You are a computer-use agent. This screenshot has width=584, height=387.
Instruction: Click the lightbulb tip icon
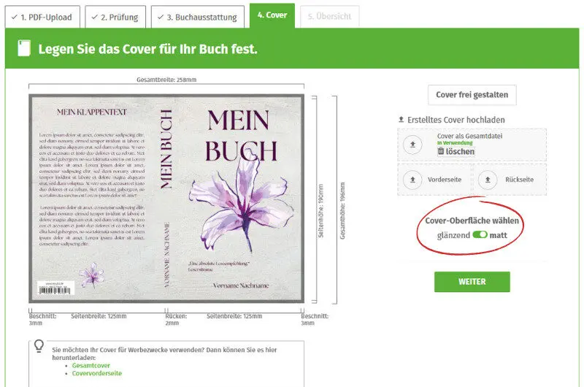[39, 347]
